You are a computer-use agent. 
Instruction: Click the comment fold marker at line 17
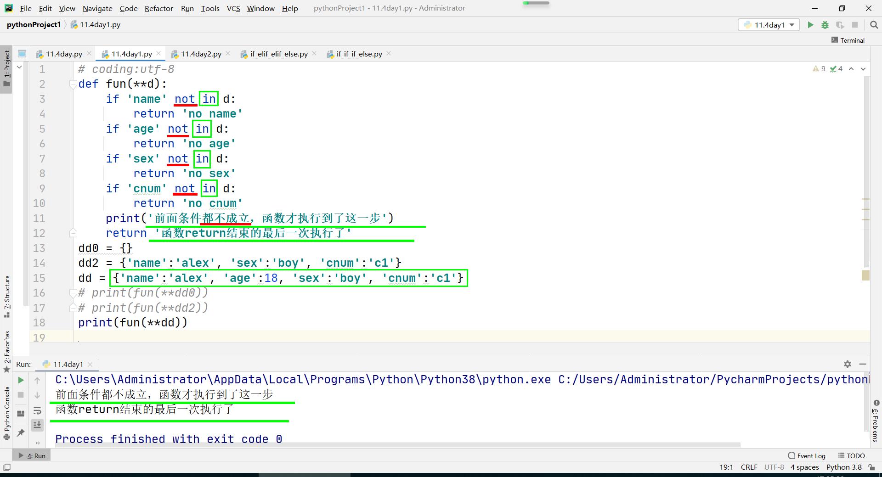click(73, 308)
